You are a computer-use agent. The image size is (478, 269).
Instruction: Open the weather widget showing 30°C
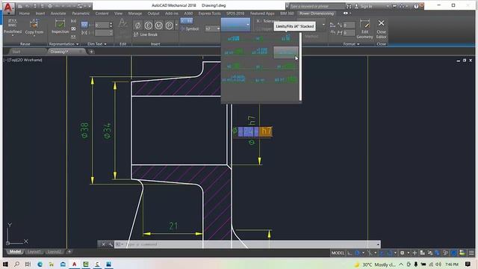click(x=376, y=265)
